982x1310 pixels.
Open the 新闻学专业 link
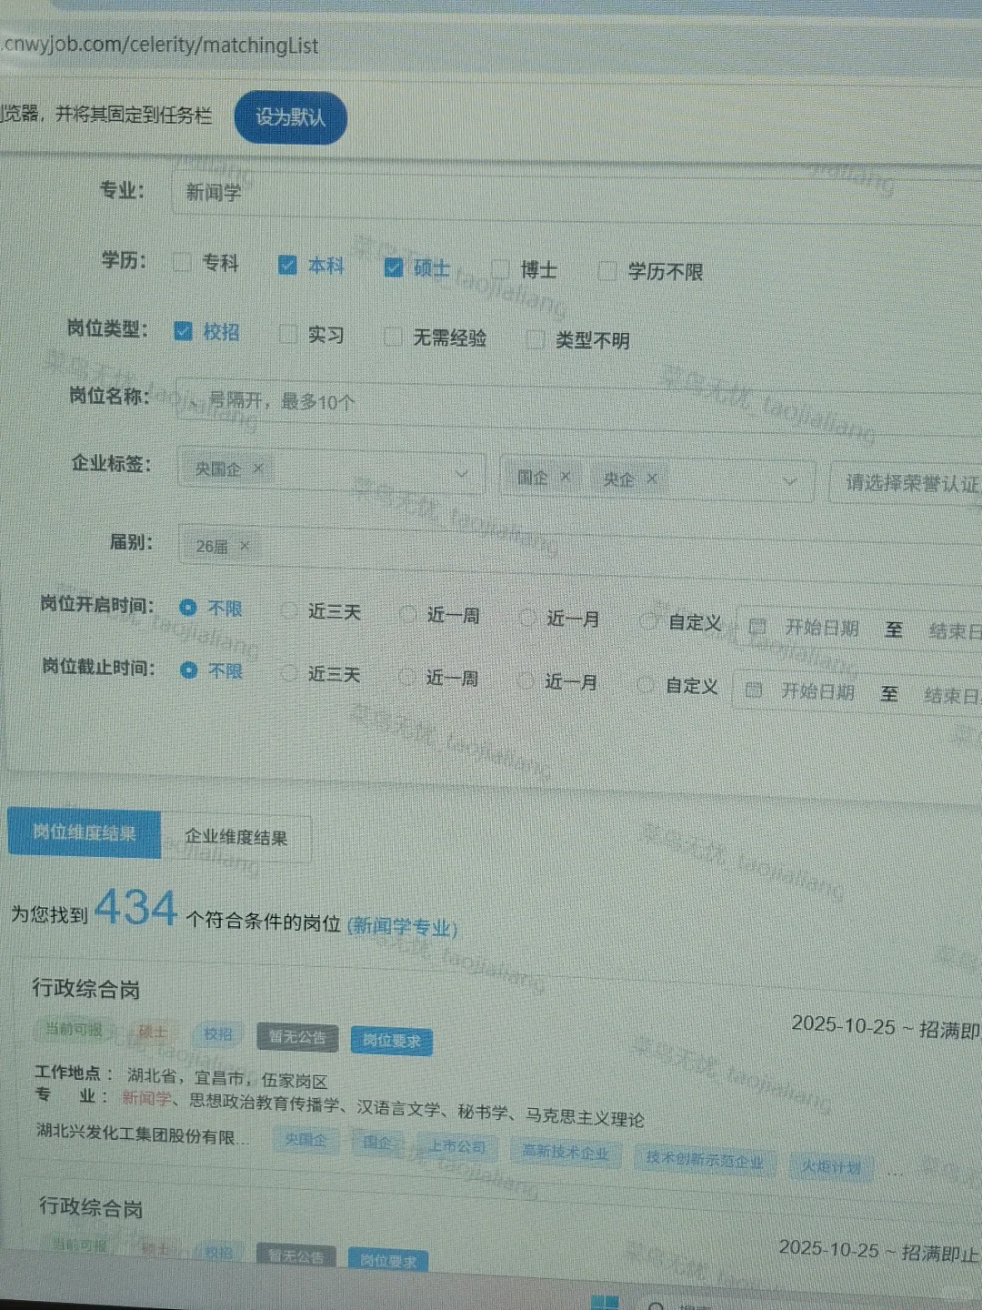(403, 927)
